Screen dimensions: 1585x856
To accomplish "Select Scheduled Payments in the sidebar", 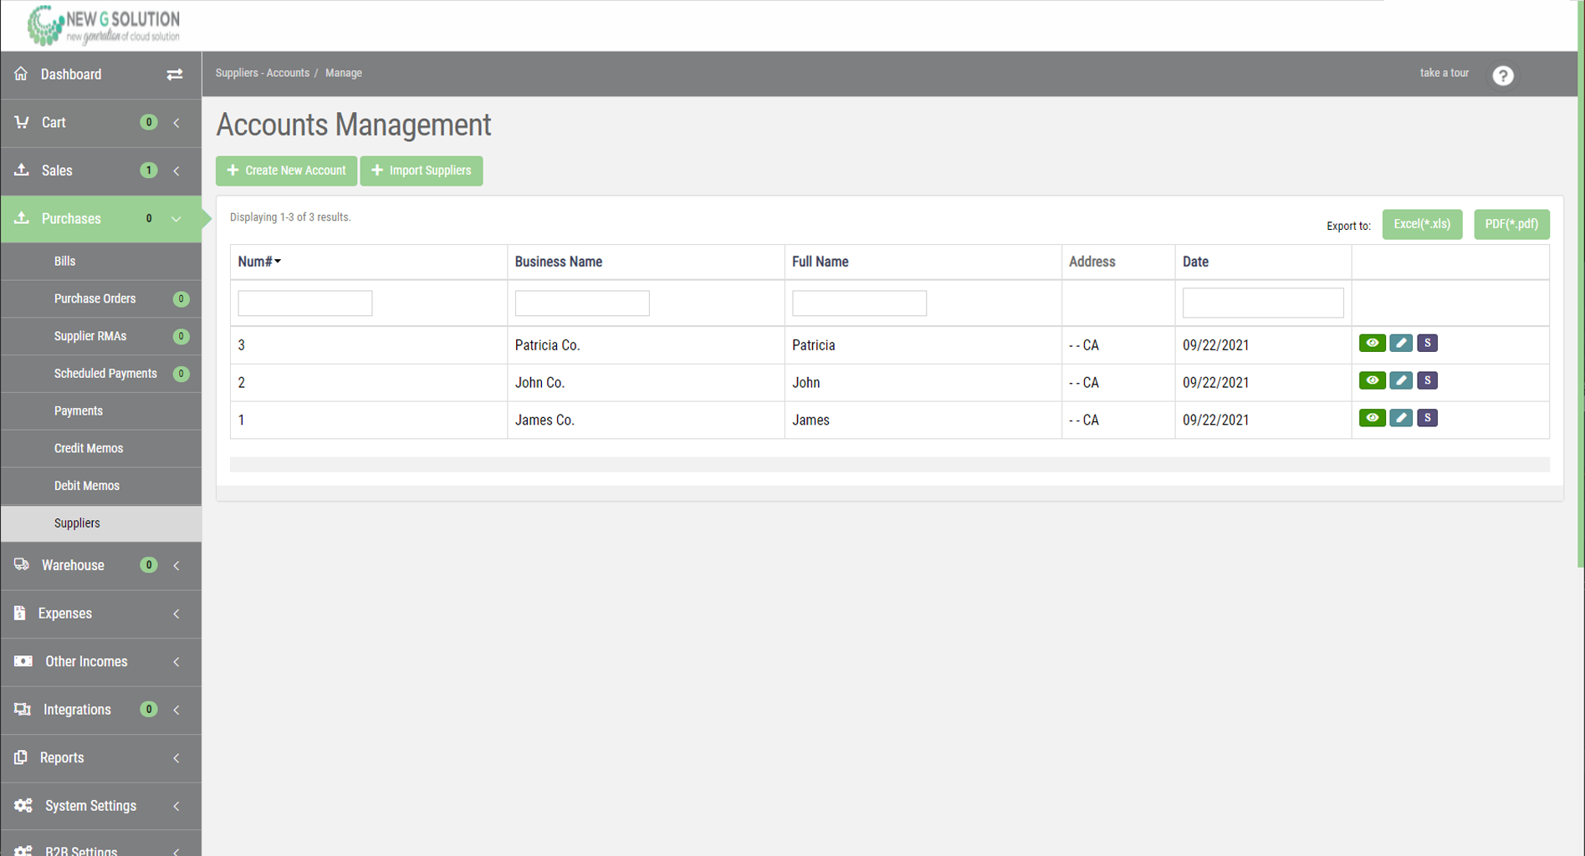I will (x=105, y=374).
